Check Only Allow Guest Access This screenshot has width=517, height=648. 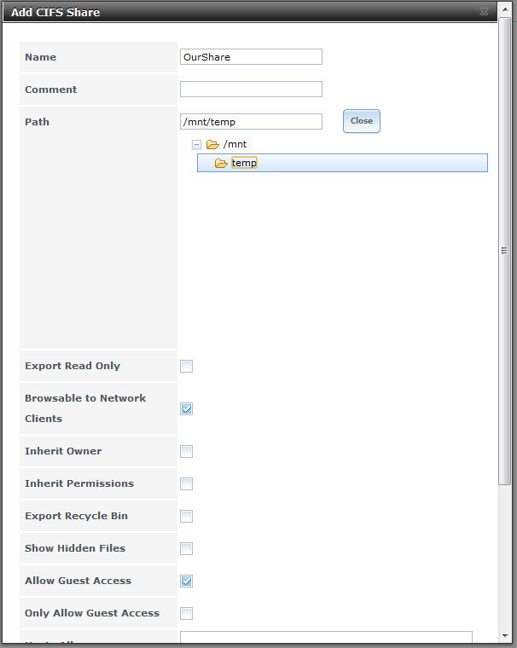186,613
